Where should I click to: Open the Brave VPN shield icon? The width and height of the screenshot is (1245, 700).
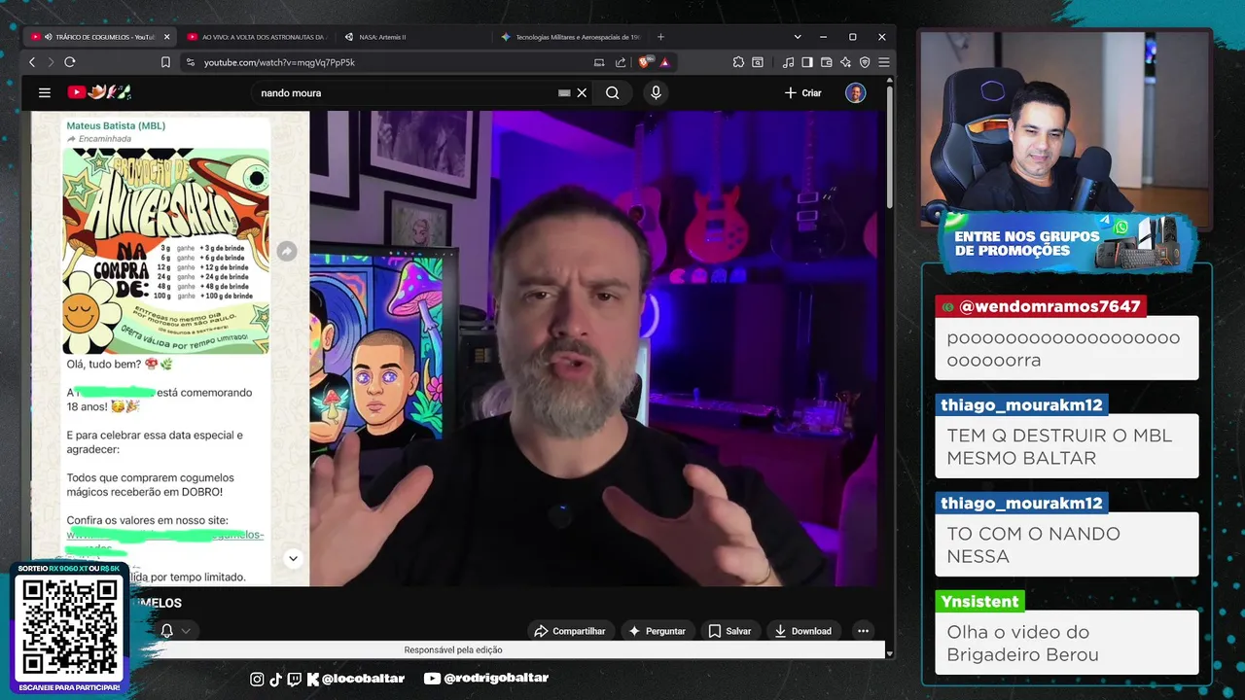865,62
